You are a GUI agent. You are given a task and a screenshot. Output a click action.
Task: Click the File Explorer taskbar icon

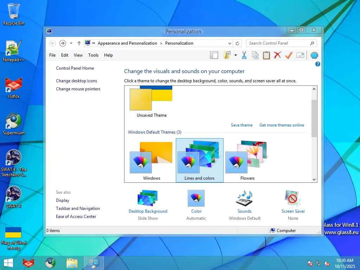(72, 263)
